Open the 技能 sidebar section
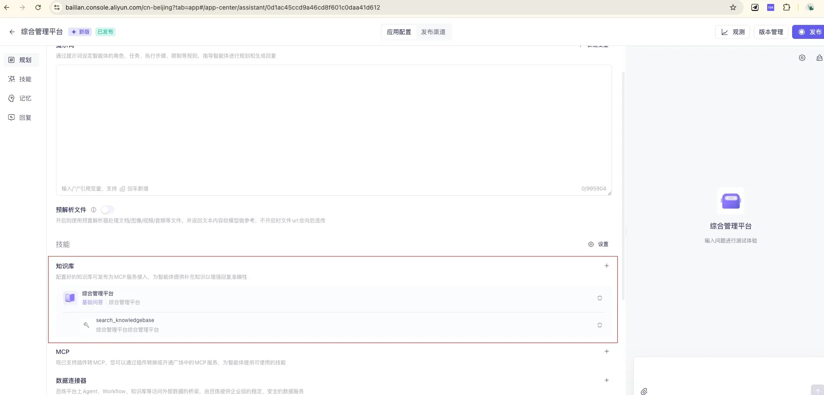Viewport: 824px width, 395px height. [21, 79]
